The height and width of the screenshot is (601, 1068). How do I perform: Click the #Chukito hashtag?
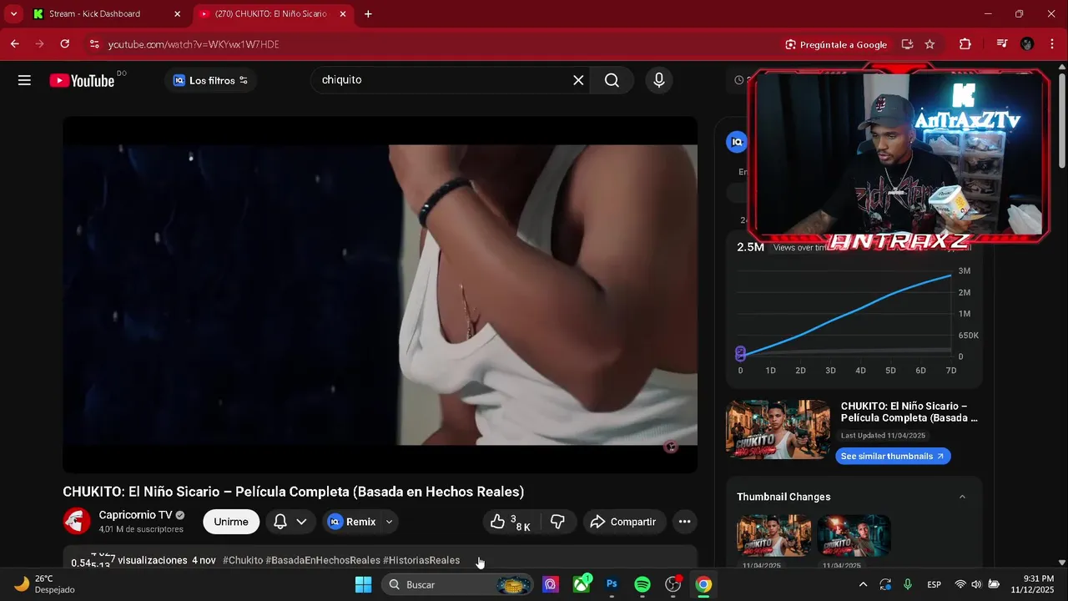pos(243,560)
